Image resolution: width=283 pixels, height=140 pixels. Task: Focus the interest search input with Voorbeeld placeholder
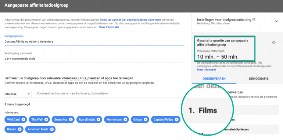tap(108, 94)
